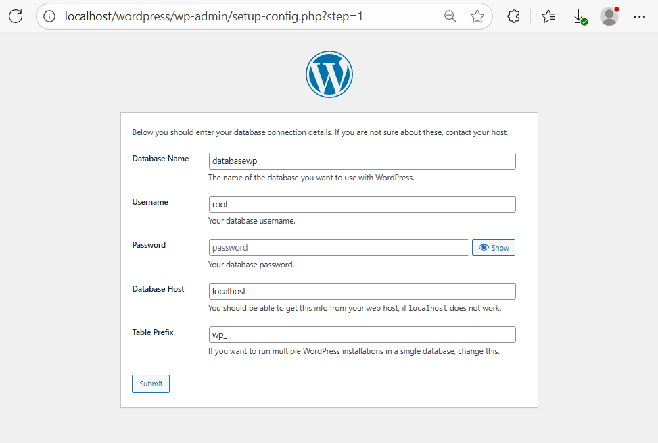This screenshot has width=658, height=443.
Task: Open the Downloads icon
Action: 580,16
